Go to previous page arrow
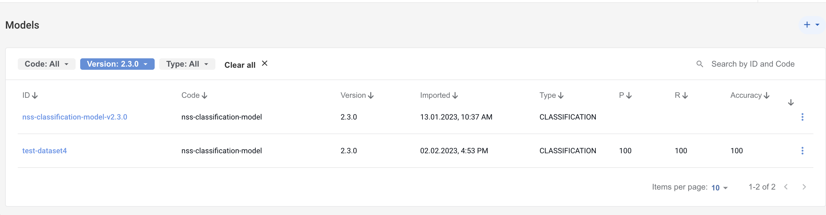This screenshot has height=215, width=826. (x=786, y=187)
